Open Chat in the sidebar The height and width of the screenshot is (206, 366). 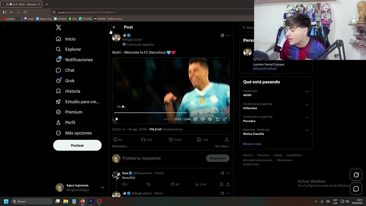point(65,70)
